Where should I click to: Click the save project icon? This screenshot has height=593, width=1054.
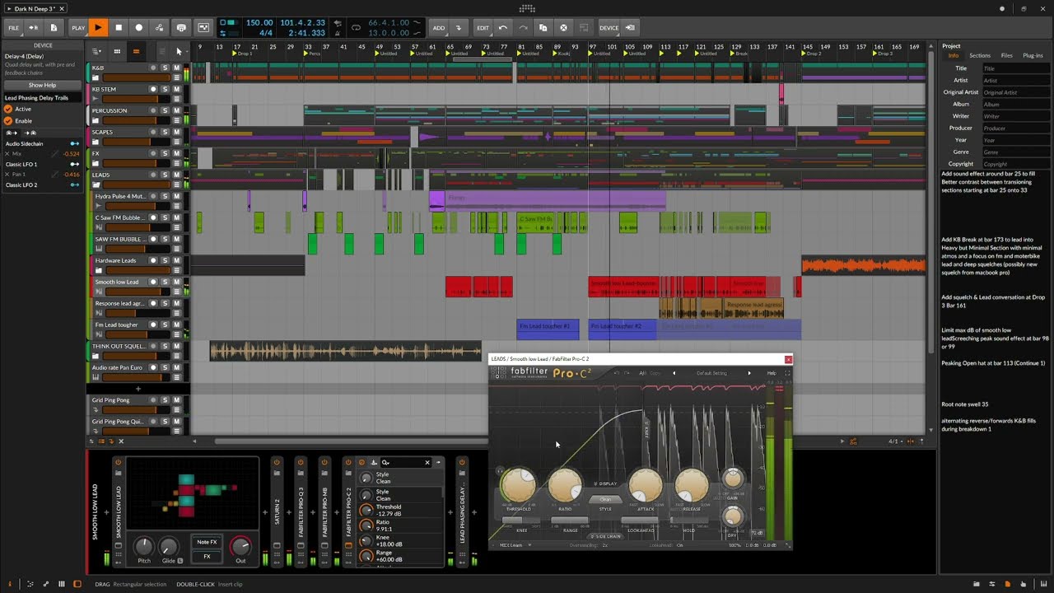point(54,27)
